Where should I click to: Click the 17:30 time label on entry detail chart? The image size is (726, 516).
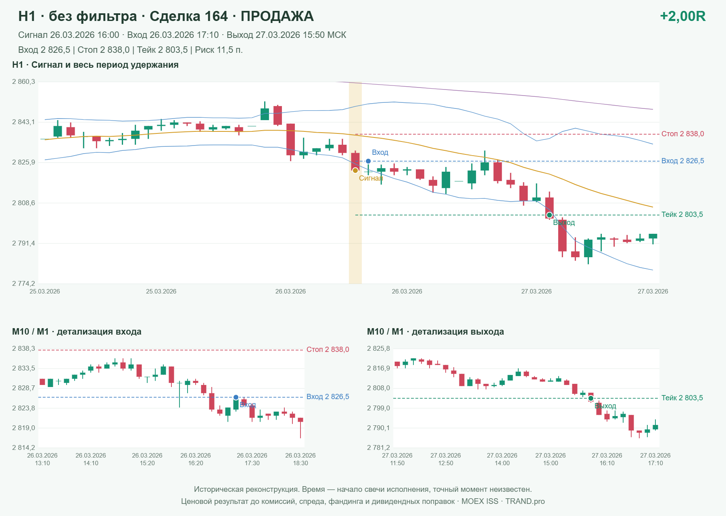tap(252, 463)
